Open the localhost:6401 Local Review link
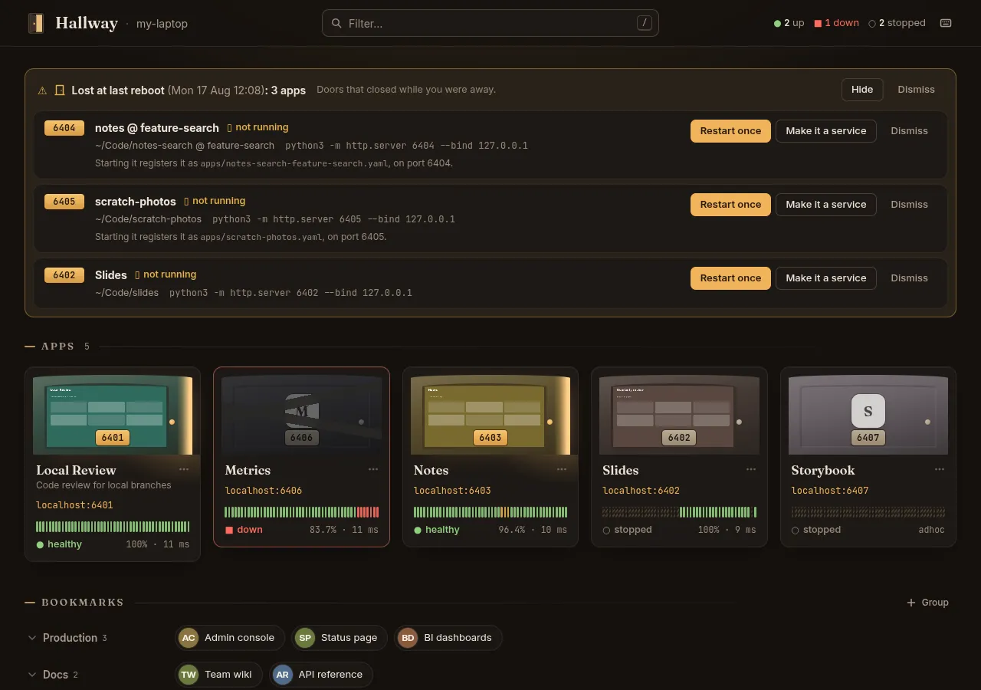This screenshot has height=690, width=981. [x=74, y=505]
